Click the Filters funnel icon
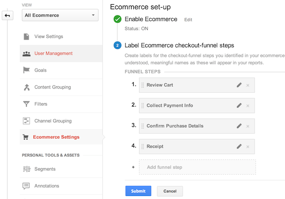Image resolution: width=285 pixels, height=199 pixels. point(26,104)
